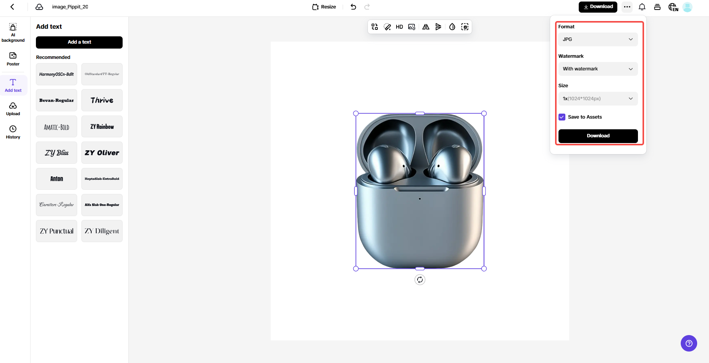709x363 pixels.
Task: Choose the HarmonyOSCn-BdIt font style
Action: pyautogui.click(x=57, y=74)
